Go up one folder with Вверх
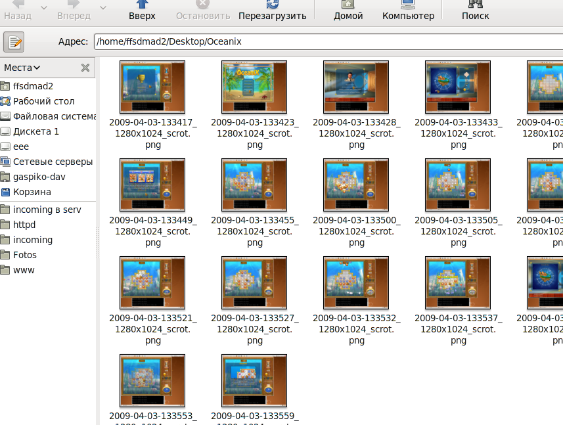Viewport: 563px width, 425px height. point(142,11)
